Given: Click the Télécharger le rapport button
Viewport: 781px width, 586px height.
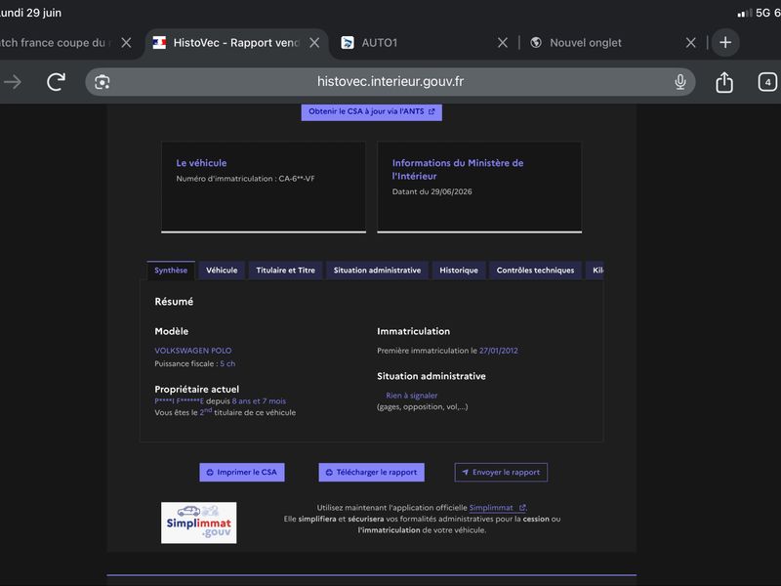Looking at the screenshot, I should click(x=372, y=472).
